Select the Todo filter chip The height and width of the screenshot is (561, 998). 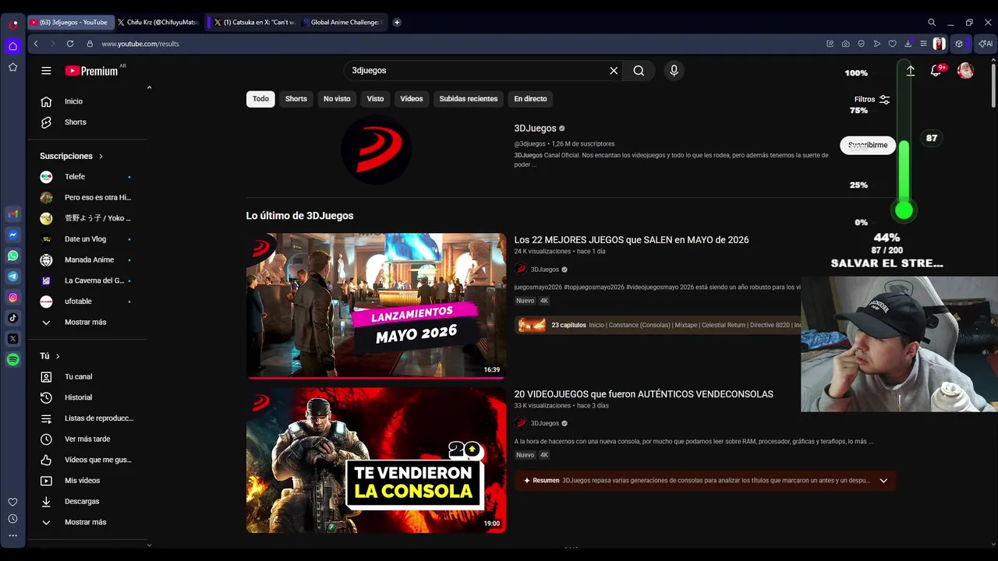point(260,99)
